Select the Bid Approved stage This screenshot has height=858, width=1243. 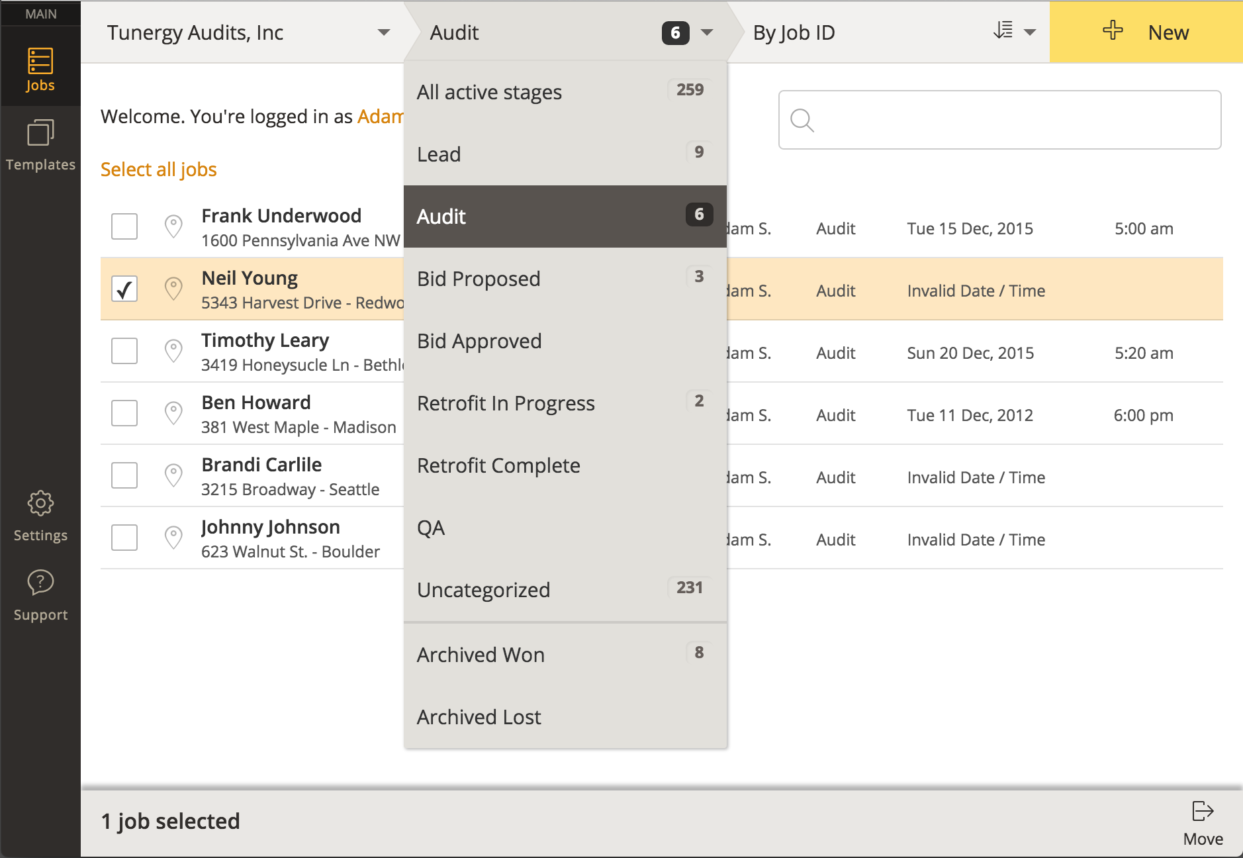pos(565,341)
